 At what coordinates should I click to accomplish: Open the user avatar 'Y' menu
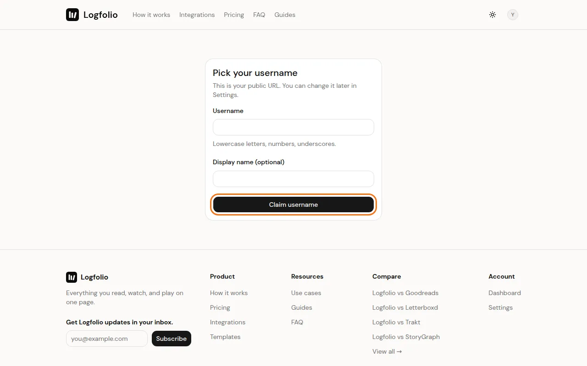coord(513,15)
